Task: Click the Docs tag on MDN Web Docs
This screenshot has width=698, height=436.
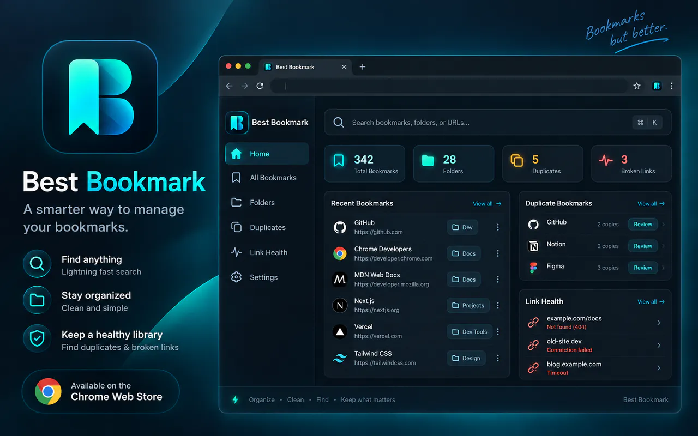Action: 464,280
